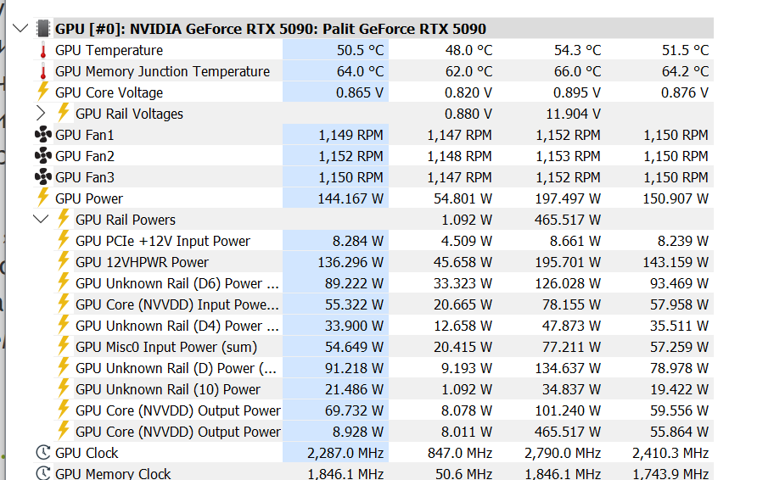This screenshot has width=774, height=480.
Task: Click PCIe +12V Input Power value 8.284 W
Action: coord(358,241)
